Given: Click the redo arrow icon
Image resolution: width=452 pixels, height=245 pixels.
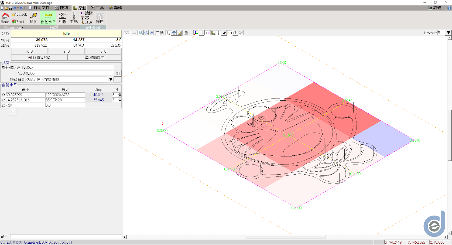Looking at the screenshot, I should (x=21, y=8).
